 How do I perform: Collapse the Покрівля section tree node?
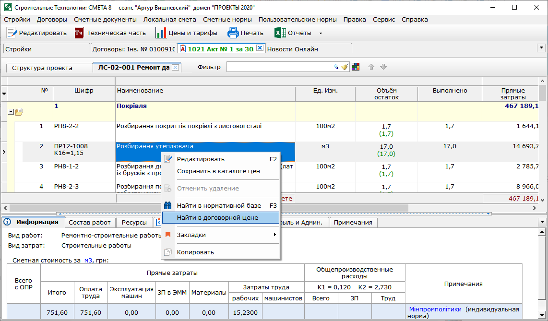(11, 112)
